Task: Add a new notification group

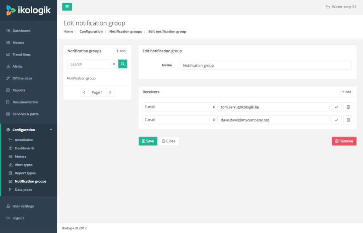Action: click(121, 51)
